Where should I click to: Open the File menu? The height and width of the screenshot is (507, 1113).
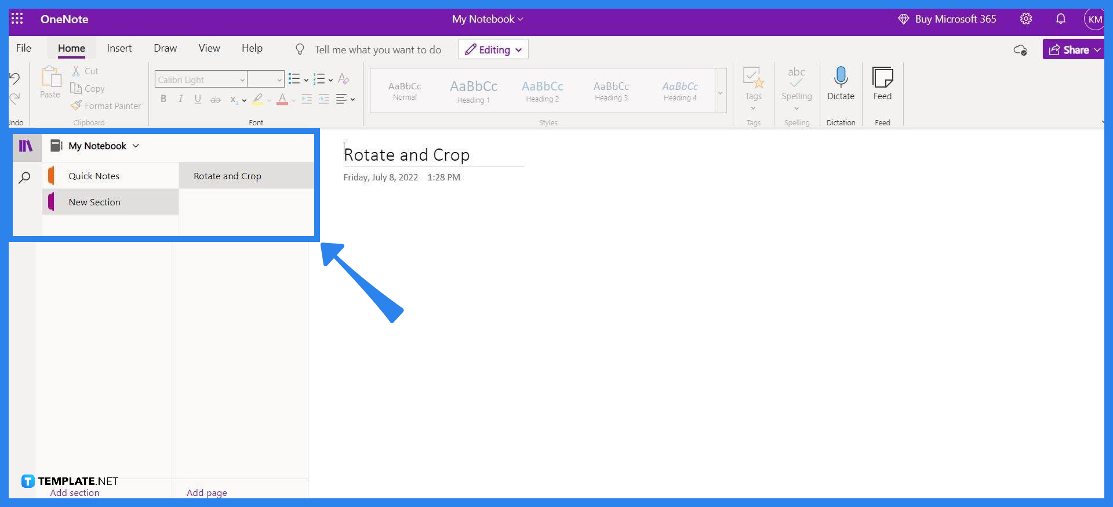click(24, 48)
